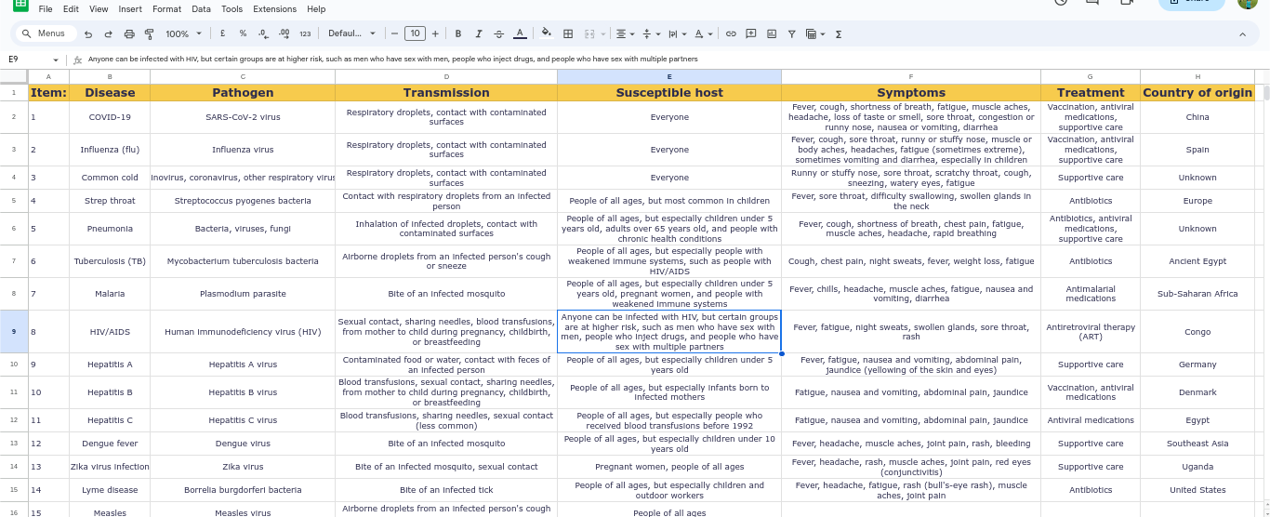Viewport: 1270px width, 517px height.
Task: Open the Tools menu
Action: coord(232,8)
